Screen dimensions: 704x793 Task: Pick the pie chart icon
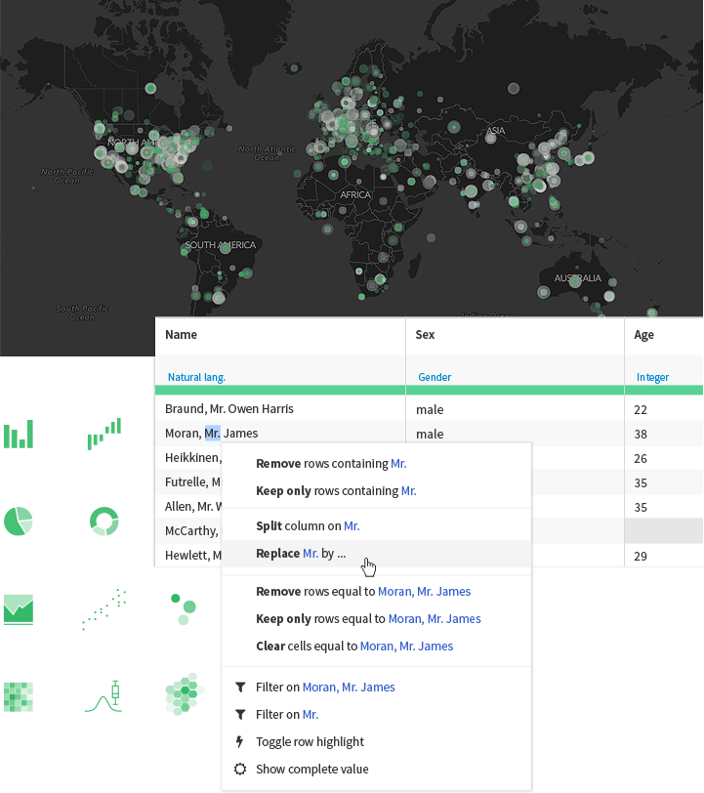point(19,521)
